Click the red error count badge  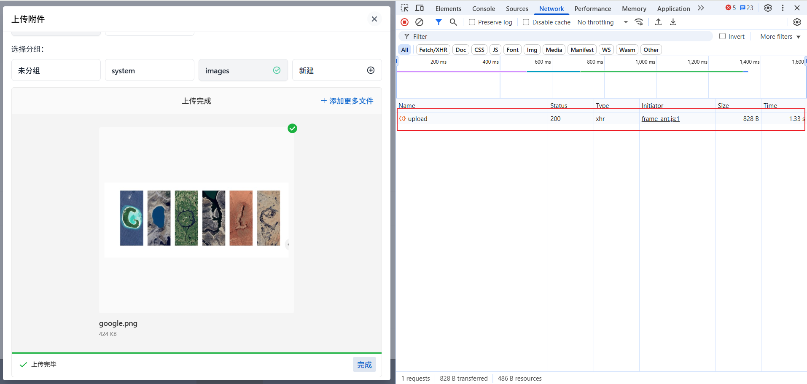731,8
